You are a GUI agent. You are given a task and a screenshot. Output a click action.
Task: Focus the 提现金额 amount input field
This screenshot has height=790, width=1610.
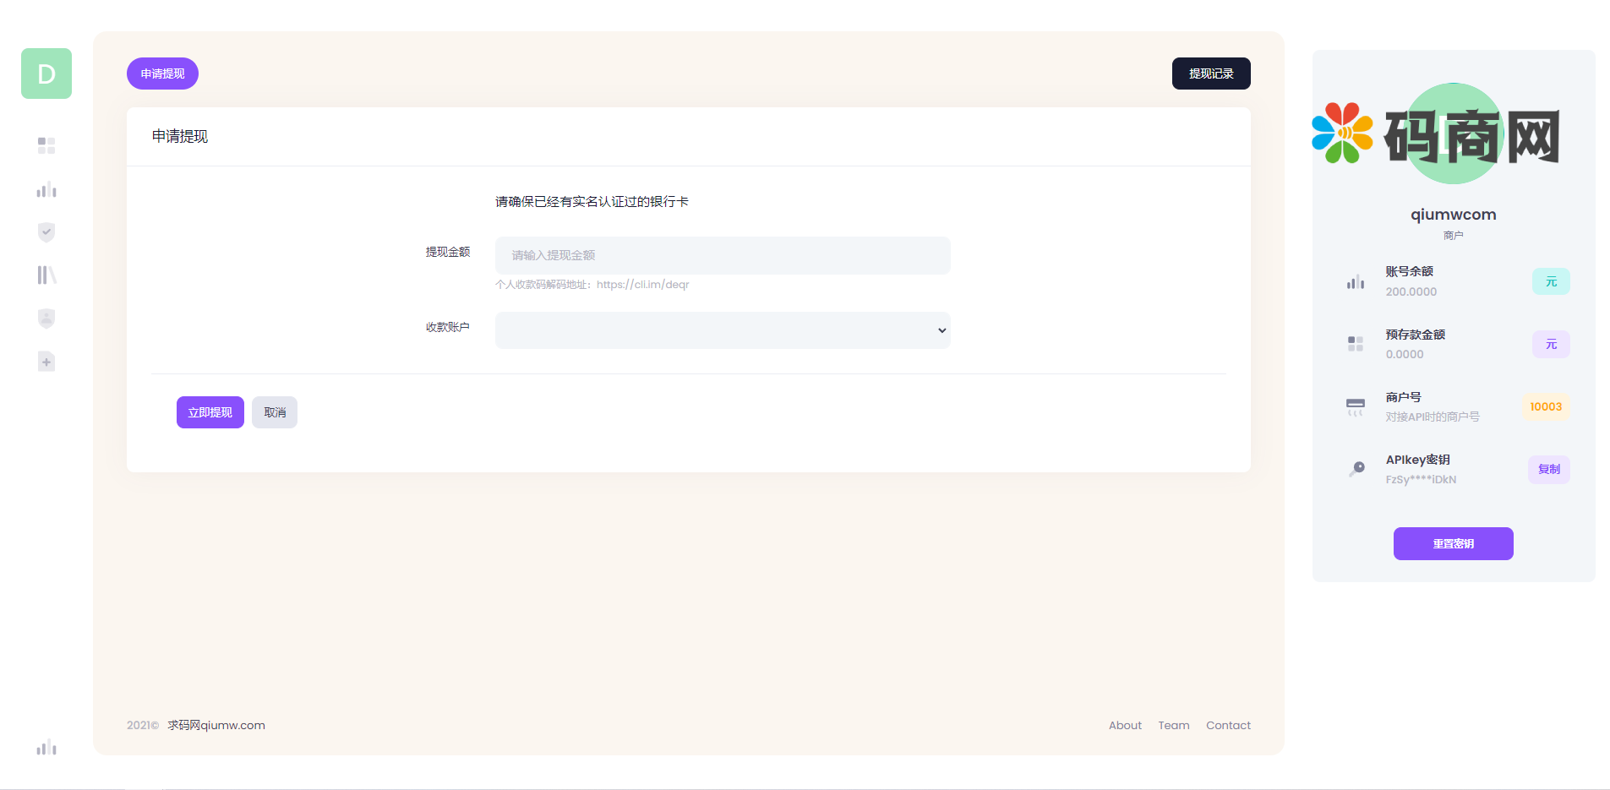pyautogui.click(x=723, y=255)
